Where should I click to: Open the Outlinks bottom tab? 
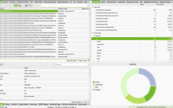(x=14, y=104)
